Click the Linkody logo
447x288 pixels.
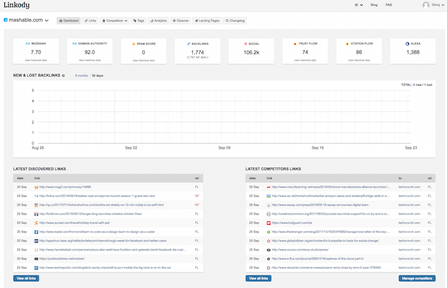pos(16,5)
